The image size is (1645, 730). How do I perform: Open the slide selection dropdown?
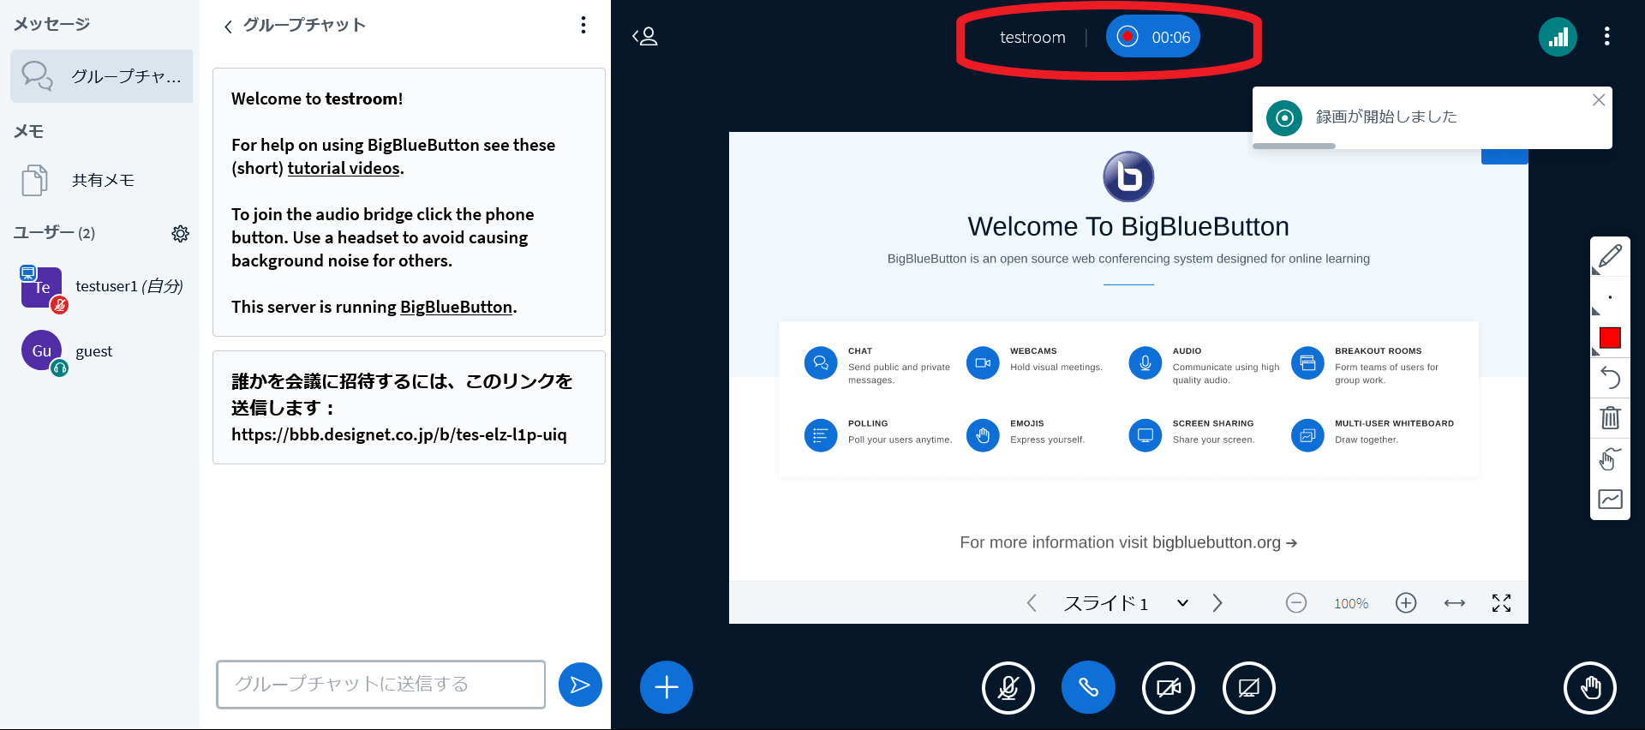pyautogui.click(x=1125, y=603)
